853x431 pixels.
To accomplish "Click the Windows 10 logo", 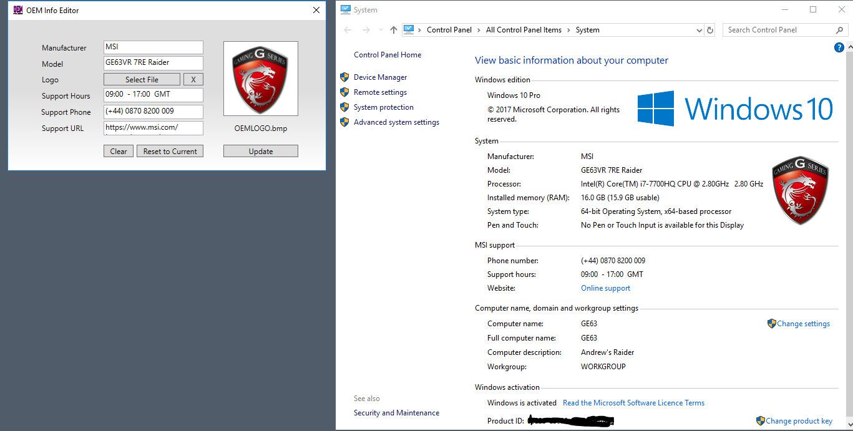I will coord(735,109).
